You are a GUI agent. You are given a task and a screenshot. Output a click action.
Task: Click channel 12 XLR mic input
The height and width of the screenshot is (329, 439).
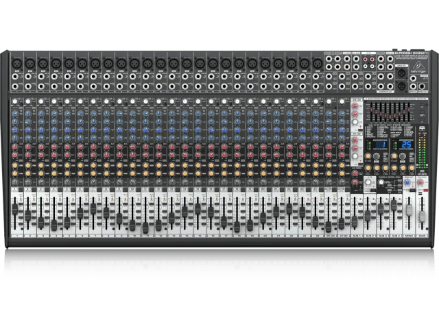(x=161, y=64)
